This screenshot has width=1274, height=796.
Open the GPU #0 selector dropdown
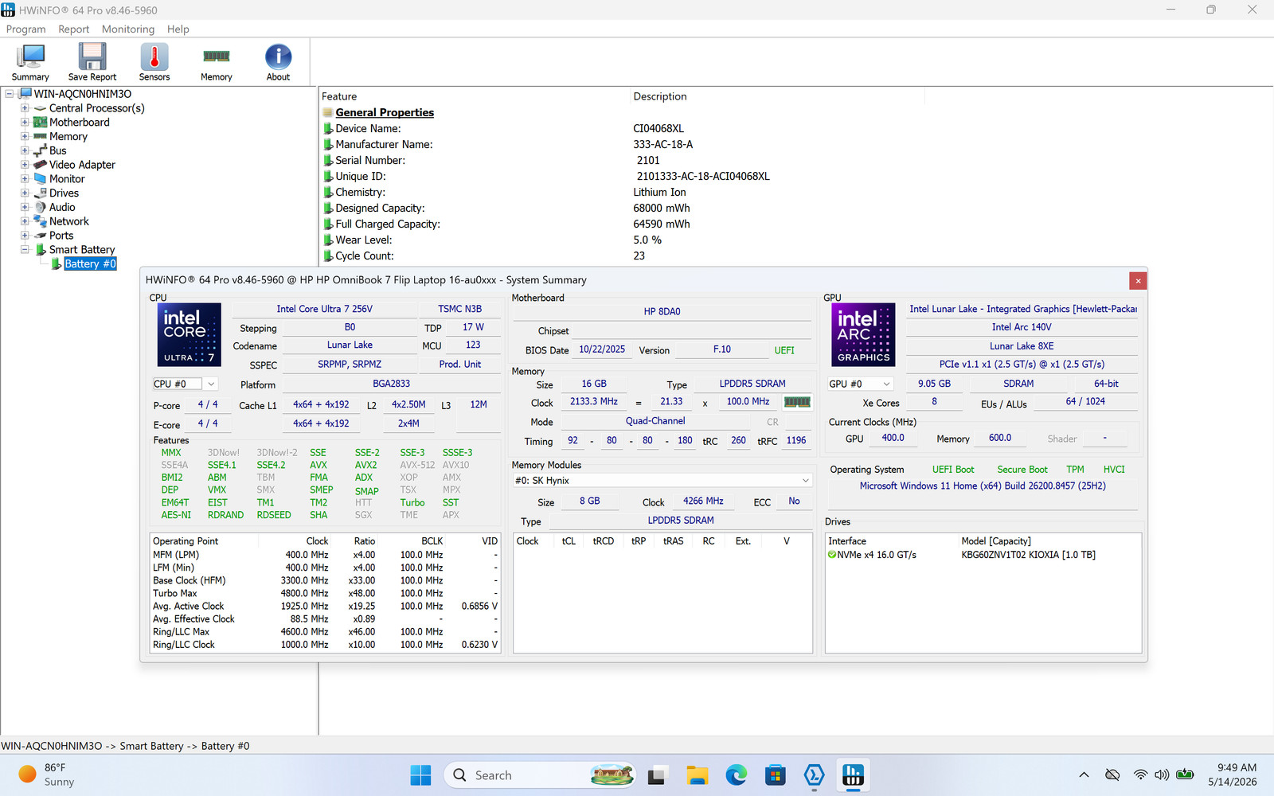[860, 384]
